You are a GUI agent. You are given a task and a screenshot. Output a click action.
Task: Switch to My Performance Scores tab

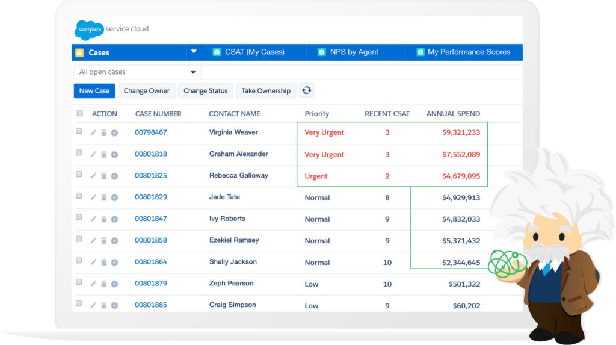pos(464,52)
